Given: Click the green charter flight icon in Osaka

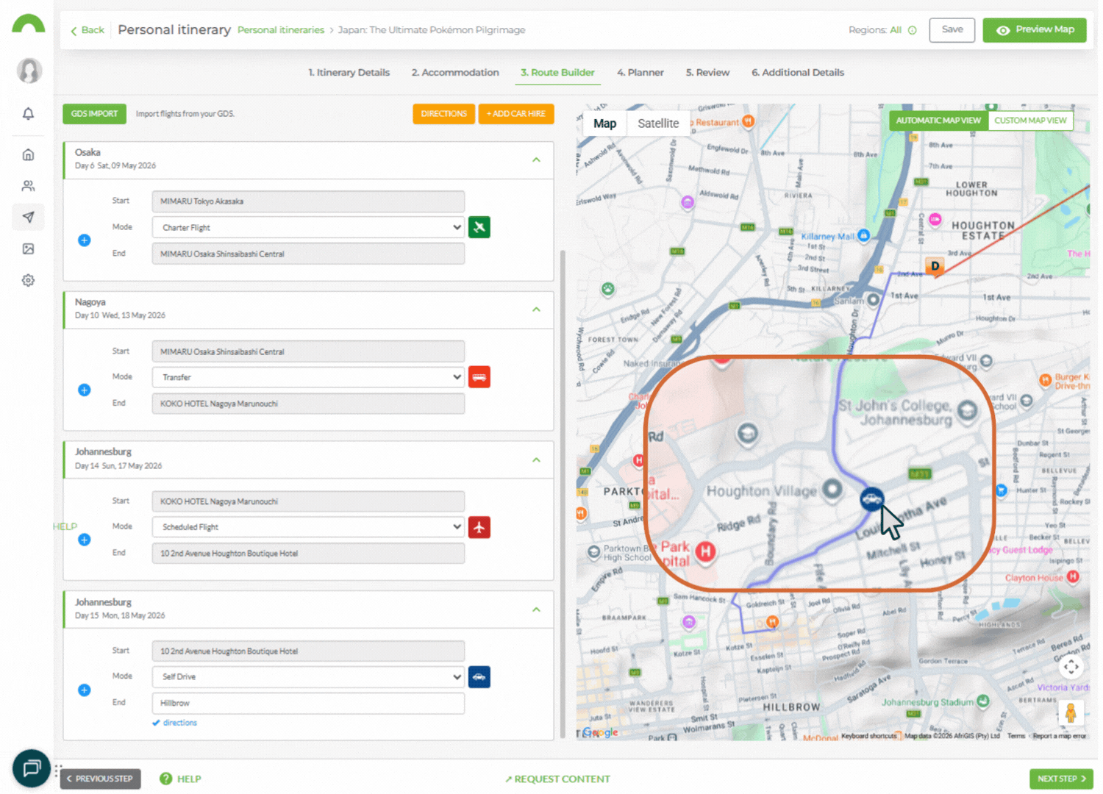Looking at the screenshot, I should [479, 227].
